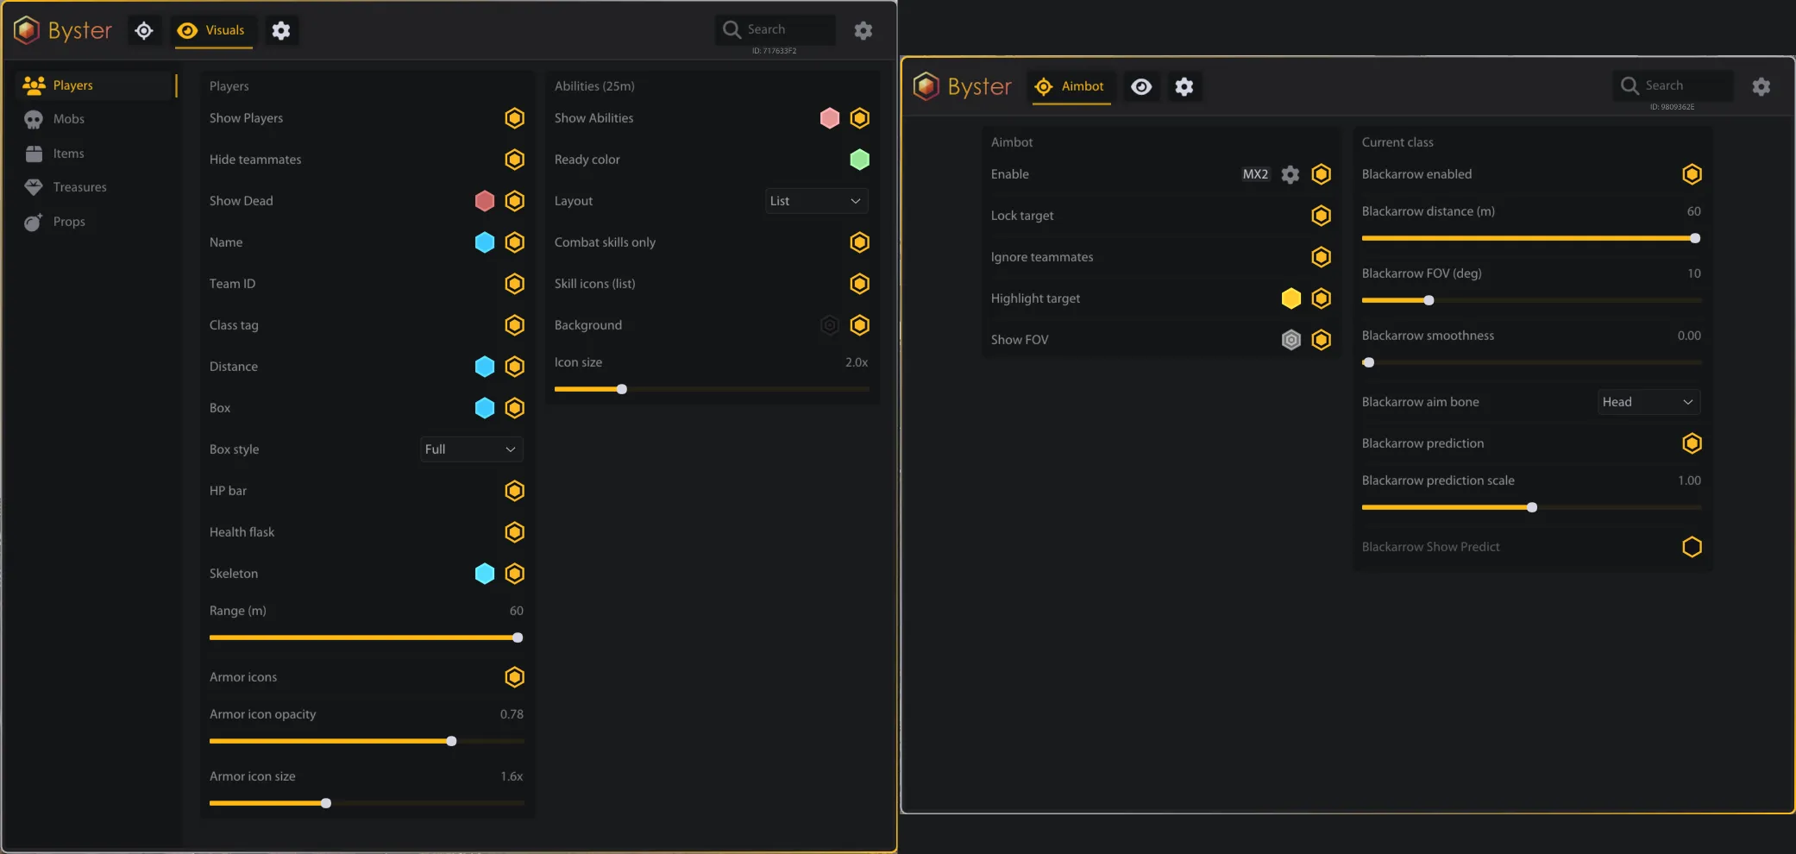Click Blackarrow FOV (deg) slider handle

[x=1429, y=301]
